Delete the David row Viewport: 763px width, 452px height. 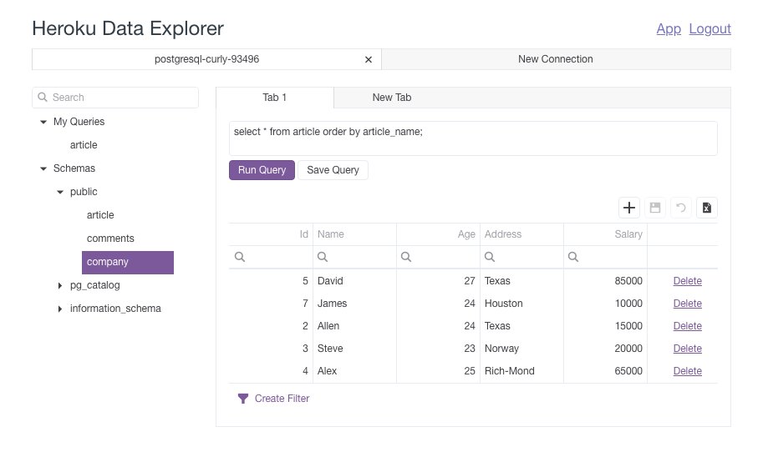[x=687, y=281]
